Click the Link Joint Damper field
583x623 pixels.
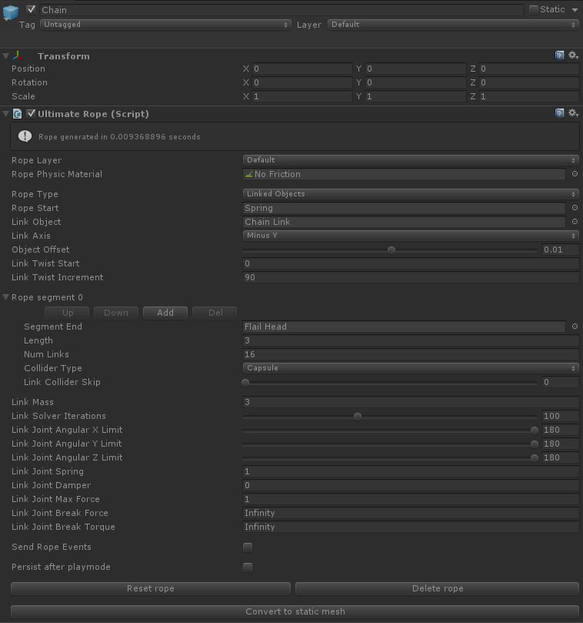[411, 485]
